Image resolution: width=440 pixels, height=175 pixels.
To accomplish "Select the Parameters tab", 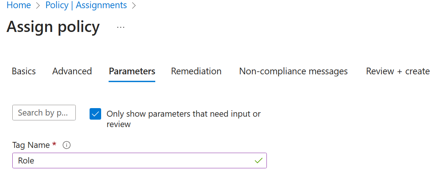I will 132,71.
